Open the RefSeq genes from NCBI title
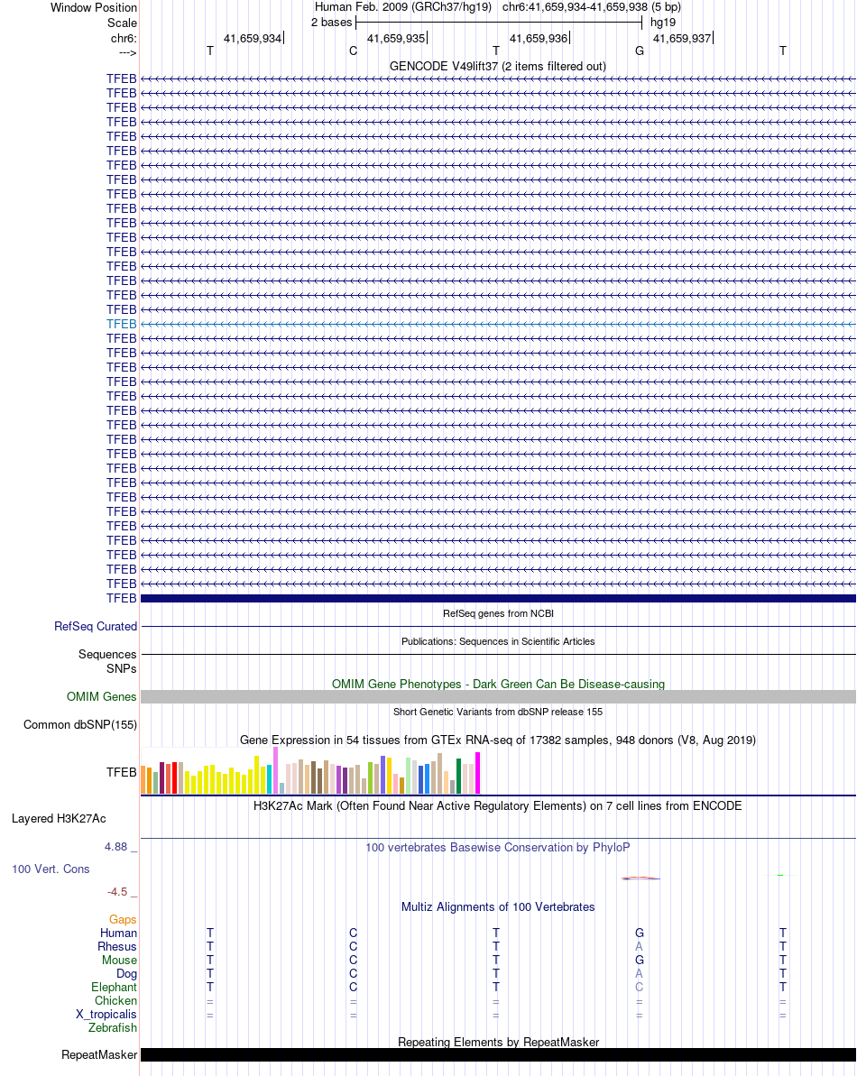The width and height of the screenshot is (857, 1076). (x=498, y=613)
